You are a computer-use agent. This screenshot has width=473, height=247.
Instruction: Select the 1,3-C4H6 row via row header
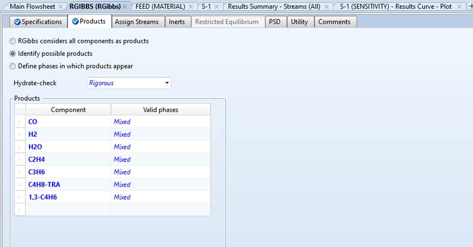point(20,197)
